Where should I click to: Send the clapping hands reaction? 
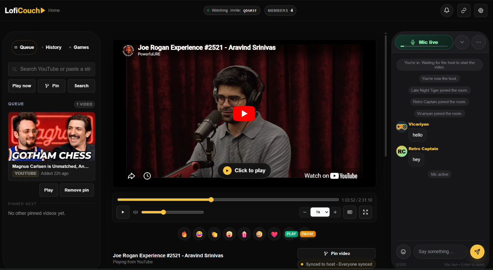pyautogui.click(x=214, y=234)
